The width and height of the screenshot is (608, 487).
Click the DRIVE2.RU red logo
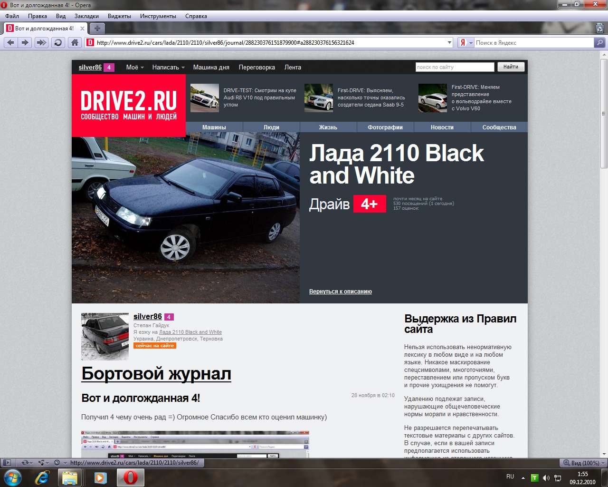point(129,106)
